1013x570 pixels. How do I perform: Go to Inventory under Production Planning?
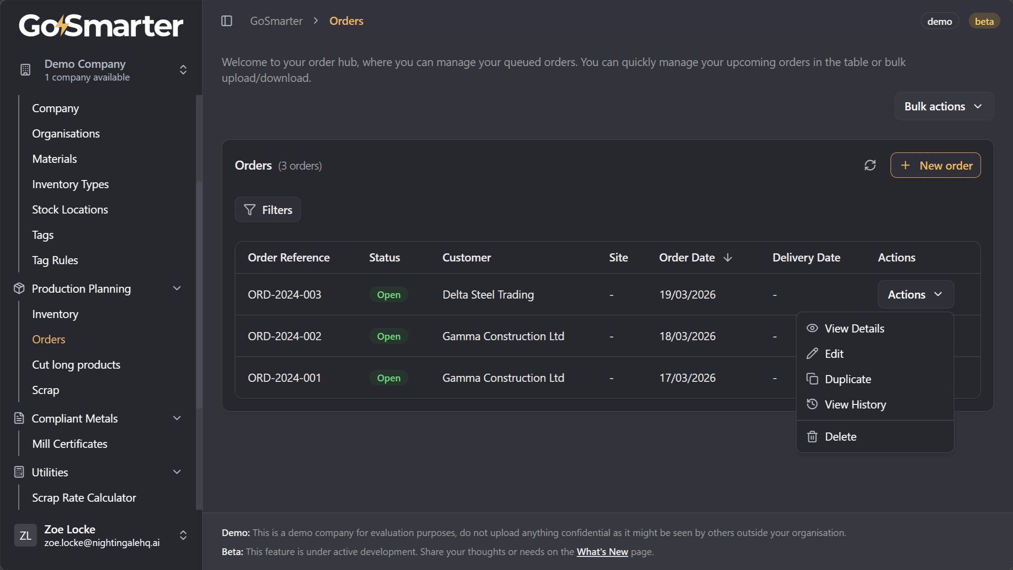coord(55,314)
